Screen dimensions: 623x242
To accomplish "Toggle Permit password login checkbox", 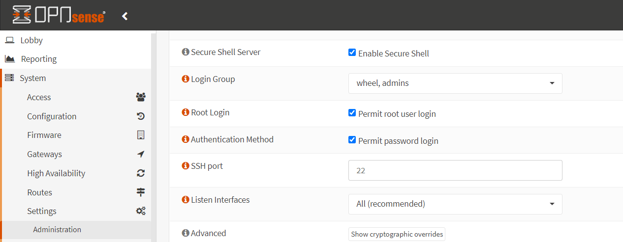I will pos(352,140).
